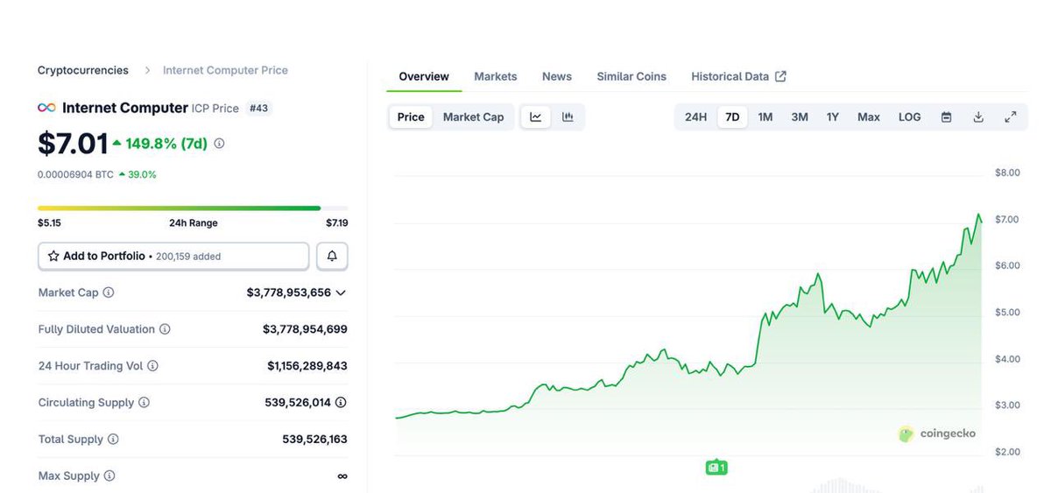1051x493 pixels.
Task: Open the calendar date range picker
Action: pos(946,117)
